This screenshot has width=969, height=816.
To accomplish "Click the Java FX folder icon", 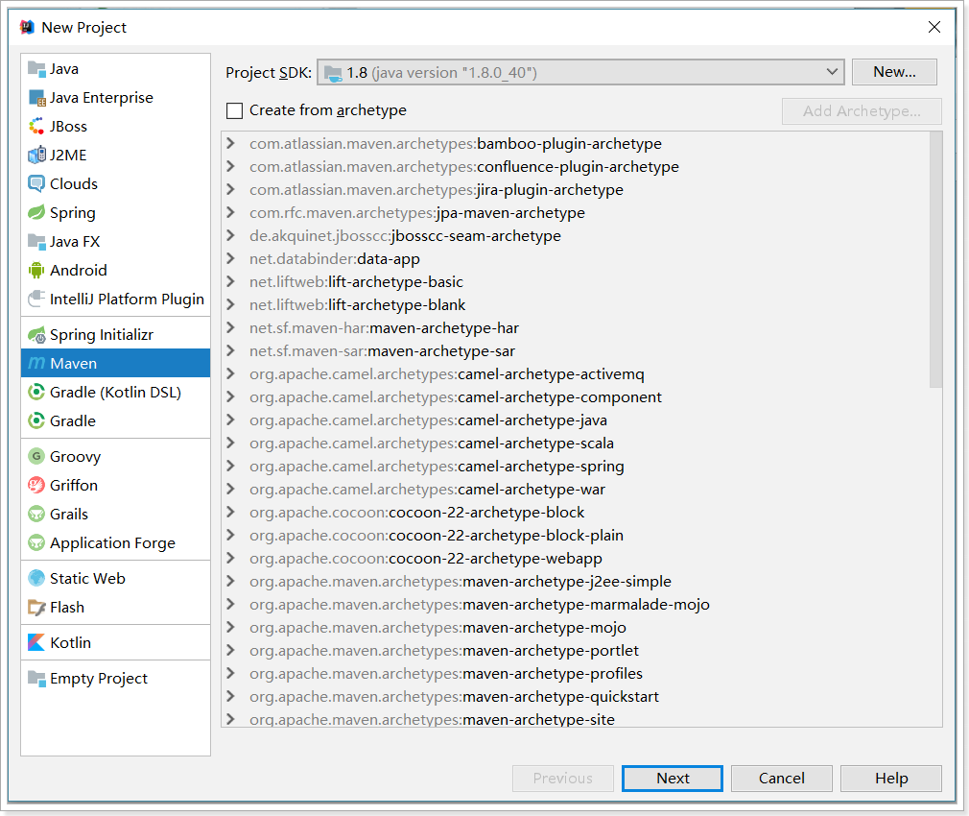I will [36, 242].
